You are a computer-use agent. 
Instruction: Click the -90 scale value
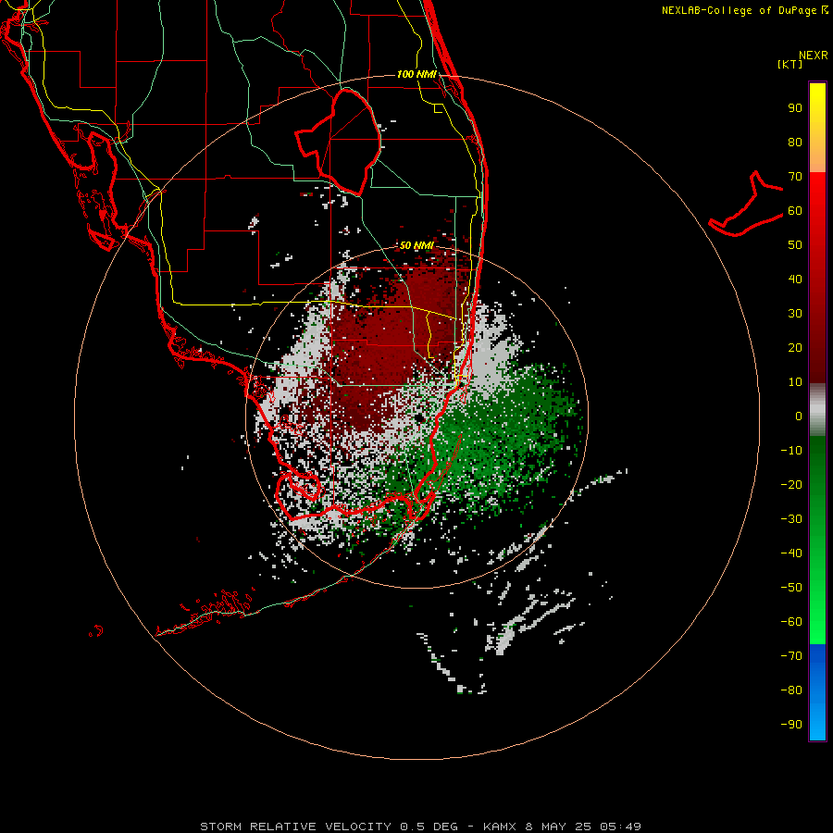pos(791,725)
